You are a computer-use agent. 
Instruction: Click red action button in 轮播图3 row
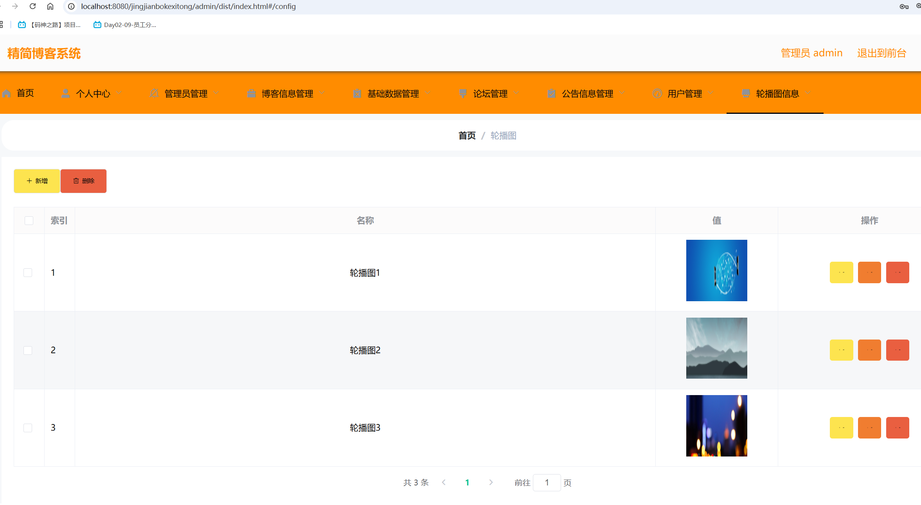pyautogui.click(x=898, y=428)
